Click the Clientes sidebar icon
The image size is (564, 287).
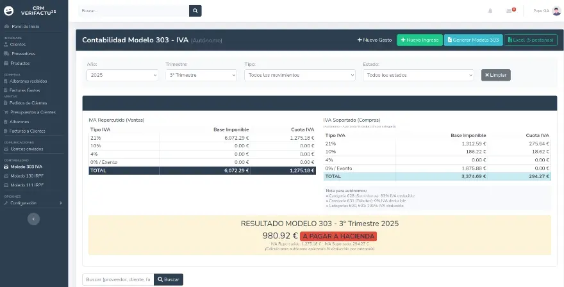tap(6, 45)
